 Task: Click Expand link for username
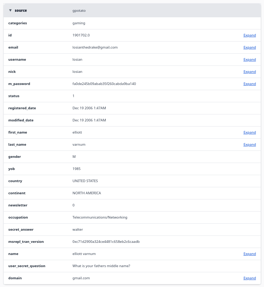(x=249, y=60)
